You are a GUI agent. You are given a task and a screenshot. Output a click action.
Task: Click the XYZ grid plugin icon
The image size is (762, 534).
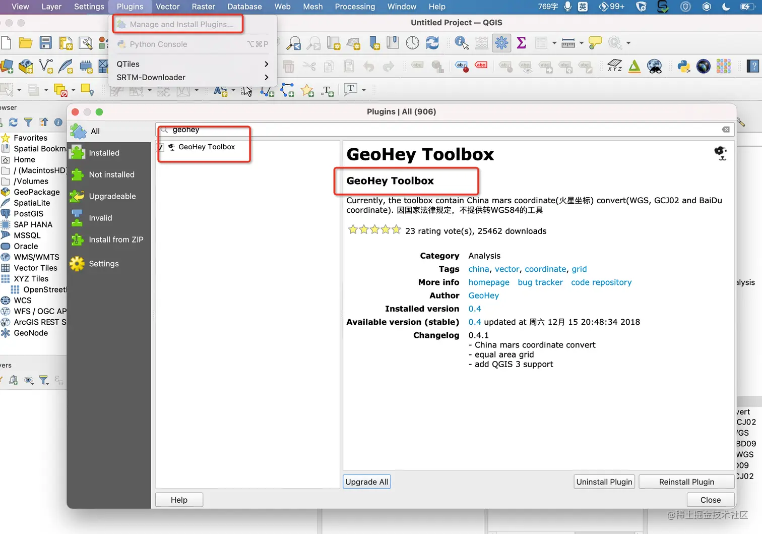point(614,66)
